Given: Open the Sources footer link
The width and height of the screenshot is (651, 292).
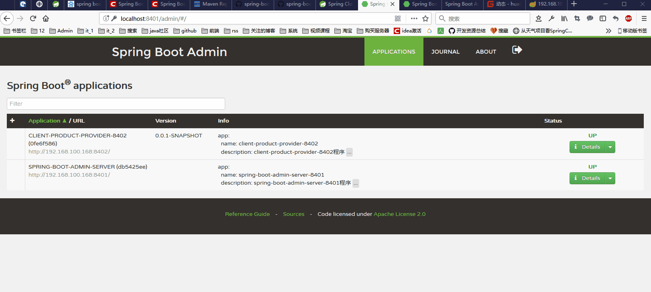Looking at the screenshot, I should (x=294, y=214).
